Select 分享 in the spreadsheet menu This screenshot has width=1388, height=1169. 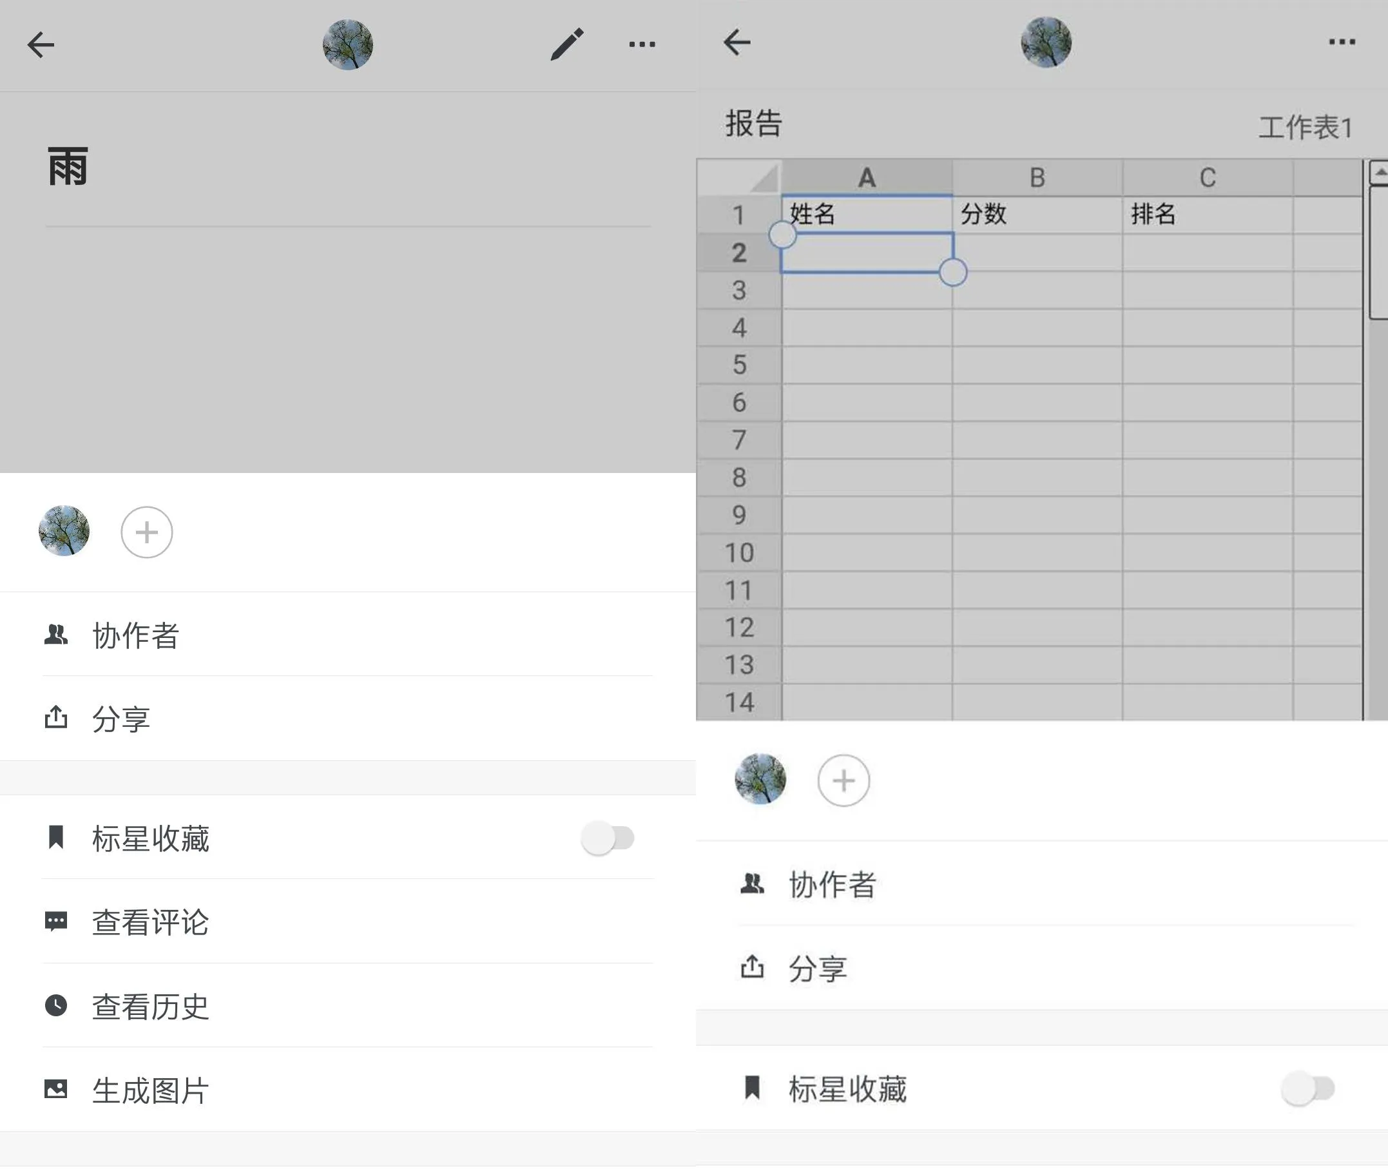tap(818, 968)
